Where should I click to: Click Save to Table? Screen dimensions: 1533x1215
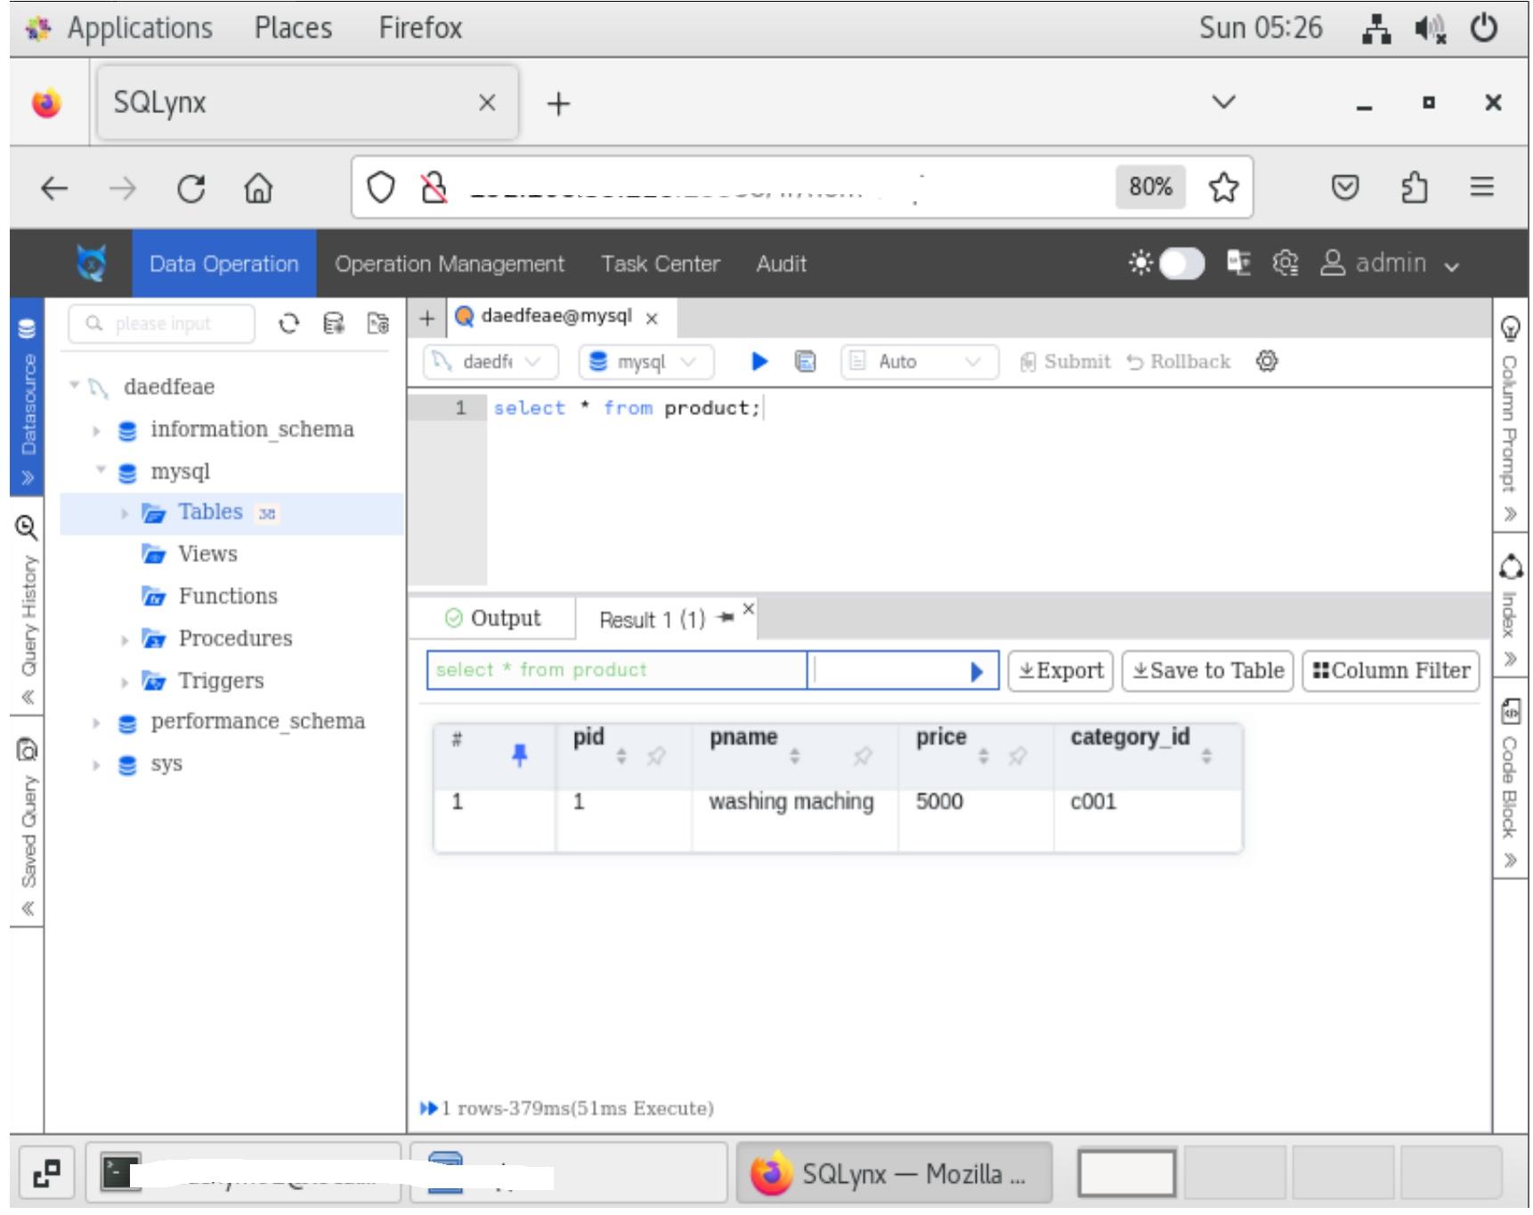coord(1208,671)
